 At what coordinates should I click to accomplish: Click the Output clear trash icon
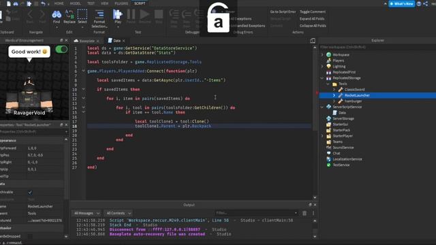click(x=305, y=213)
